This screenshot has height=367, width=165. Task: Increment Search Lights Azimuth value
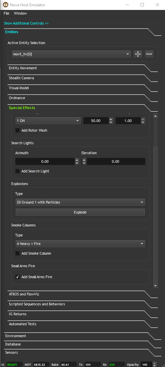point(77,160)
